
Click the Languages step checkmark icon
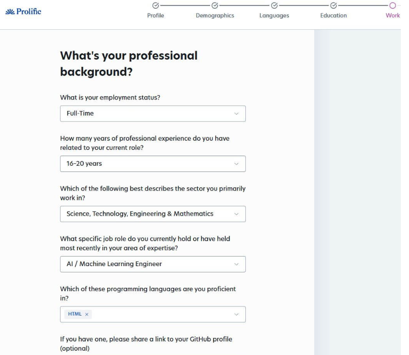274,5
